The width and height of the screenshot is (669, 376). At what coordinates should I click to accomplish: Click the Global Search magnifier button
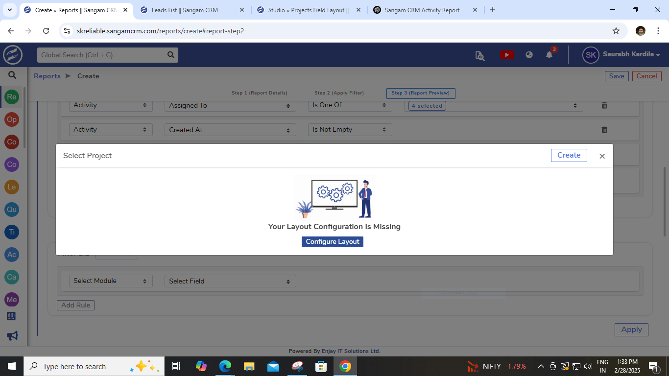[170, 55]
